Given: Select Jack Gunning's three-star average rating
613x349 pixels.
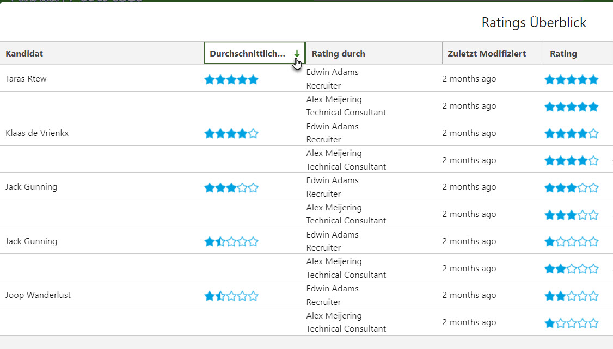Looking at the screenshot, I should tap(231, 188).
